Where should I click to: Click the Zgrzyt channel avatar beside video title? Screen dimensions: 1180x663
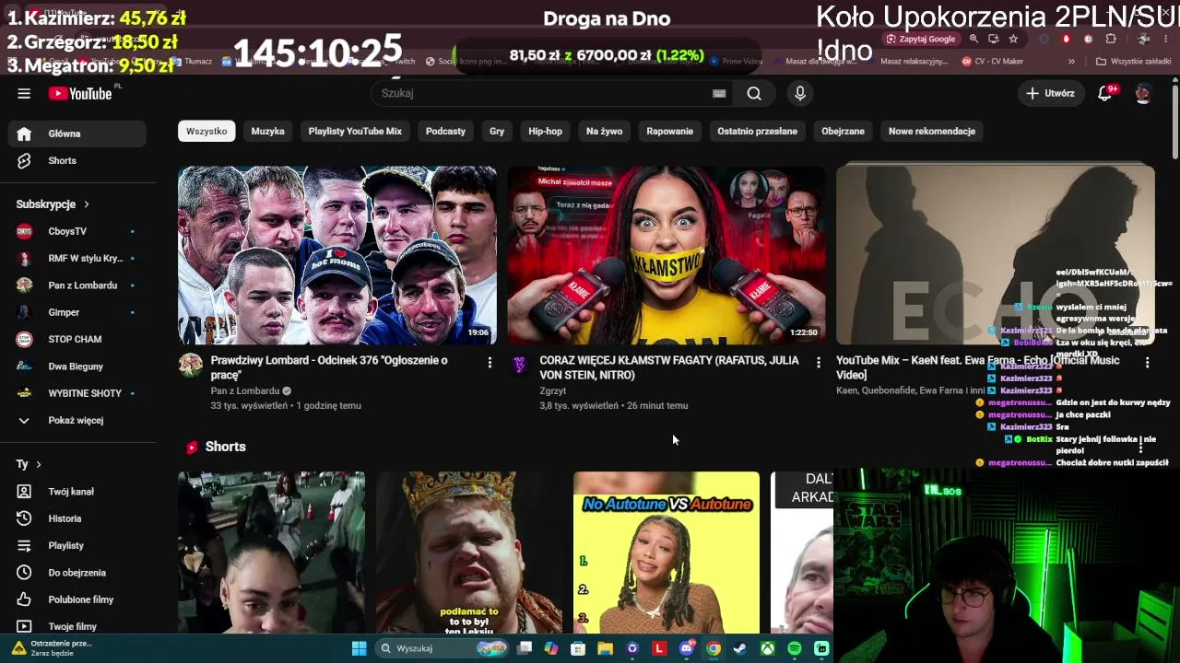pos(519,365)
